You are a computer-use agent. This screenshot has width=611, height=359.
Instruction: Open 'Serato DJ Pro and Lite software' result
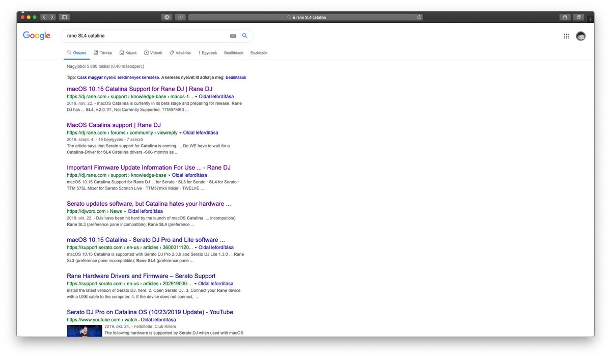(x=146, y=240)
